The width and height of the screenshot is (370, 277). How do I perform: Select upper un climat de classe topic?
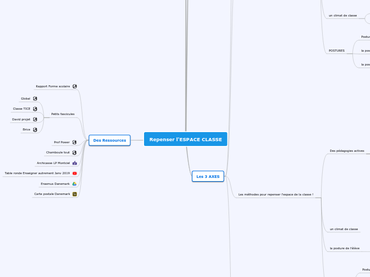tap(343, 15)
